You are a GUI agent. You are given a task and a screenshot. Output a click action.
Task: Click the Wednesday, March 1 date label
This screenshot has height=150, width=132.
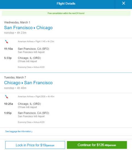tap(17, 22)
